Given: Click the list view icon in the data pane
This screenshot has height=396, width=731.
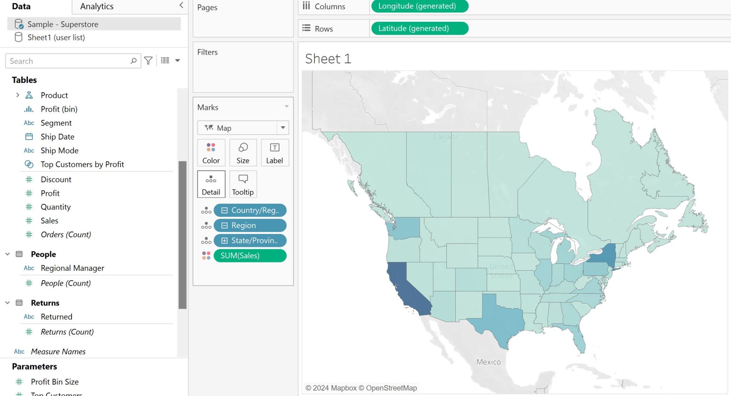Looking at the screenshot, I should [165, 61].
